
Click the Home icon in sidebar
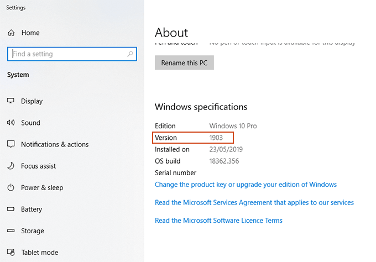pos(11,33)
